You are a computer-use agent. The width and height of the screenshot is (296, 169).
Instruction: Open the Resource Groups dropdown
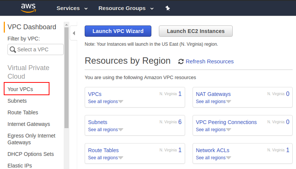click(x=126, y=8)
